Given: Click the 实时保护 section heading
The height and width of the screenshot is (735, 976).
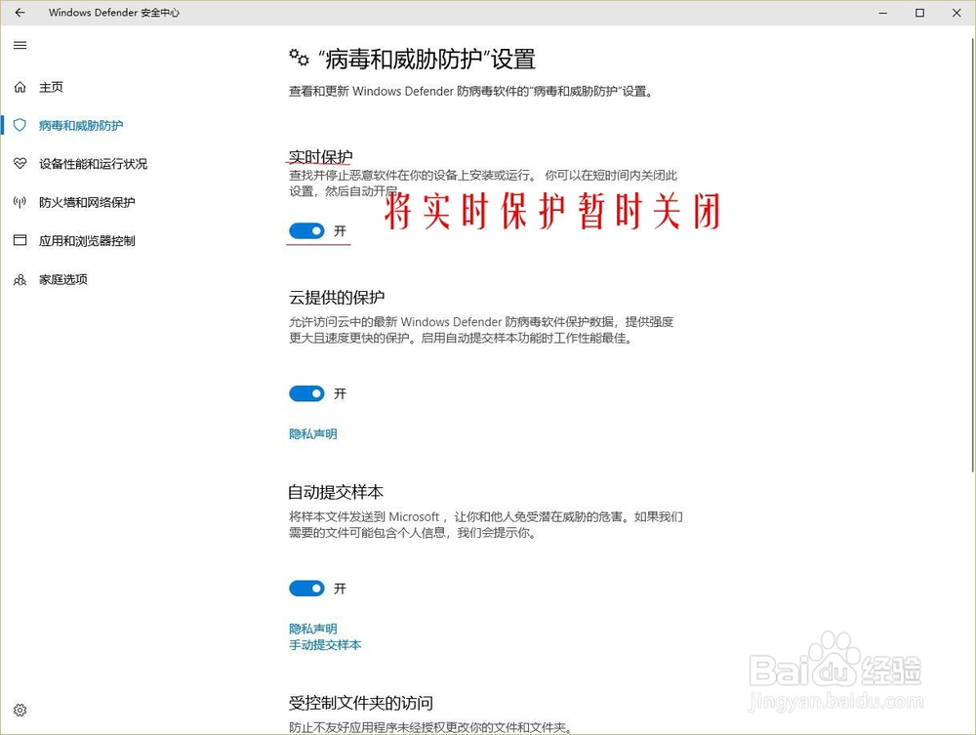Looking at the screenshot, I should click(x=320, y=156).
